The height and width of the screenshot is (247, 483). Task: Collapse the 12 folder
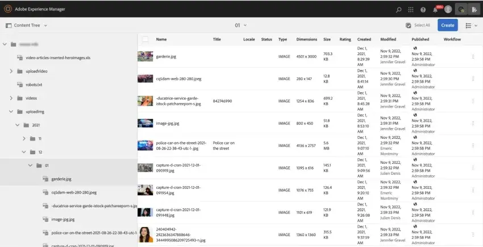(24, 152)
